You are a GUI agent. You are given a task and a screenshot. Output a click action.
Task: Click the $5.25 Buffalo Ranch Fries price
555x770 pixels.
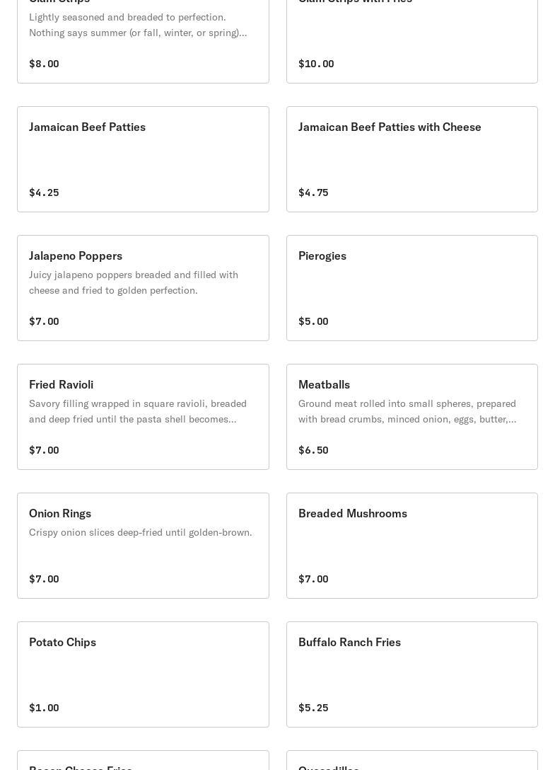pyautogui.click(x=313, y=708)
